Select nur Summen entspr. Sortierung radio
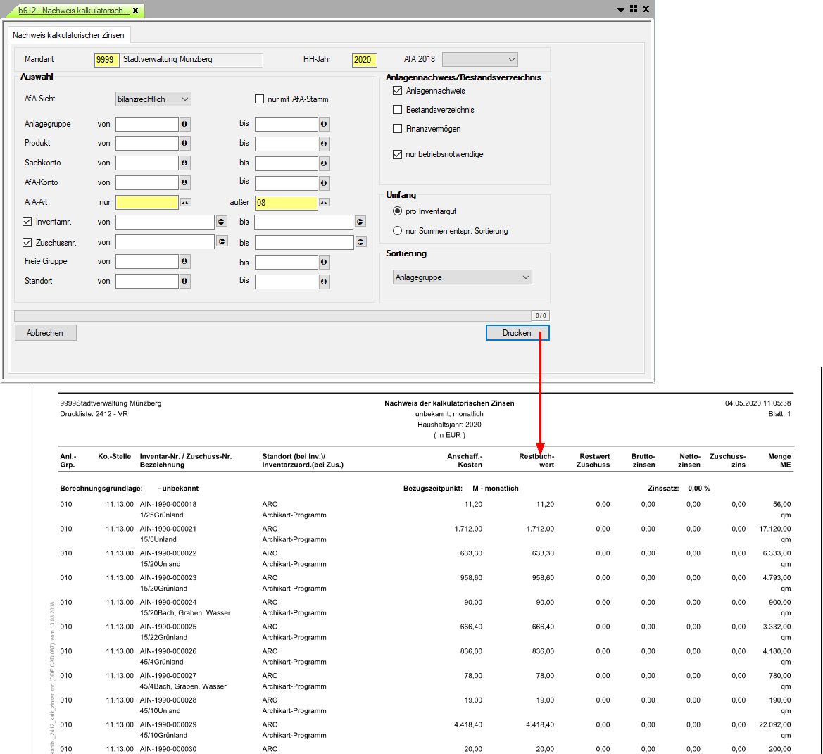The width and height of the screenshot is (823, 754). tap(398, 231)
